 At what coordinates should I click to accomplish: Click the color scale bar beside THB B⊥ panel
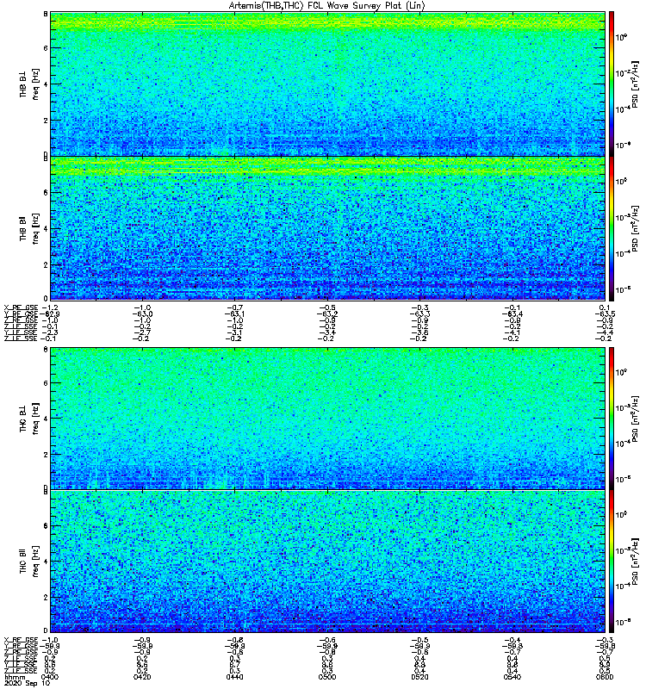click(612, 84)
